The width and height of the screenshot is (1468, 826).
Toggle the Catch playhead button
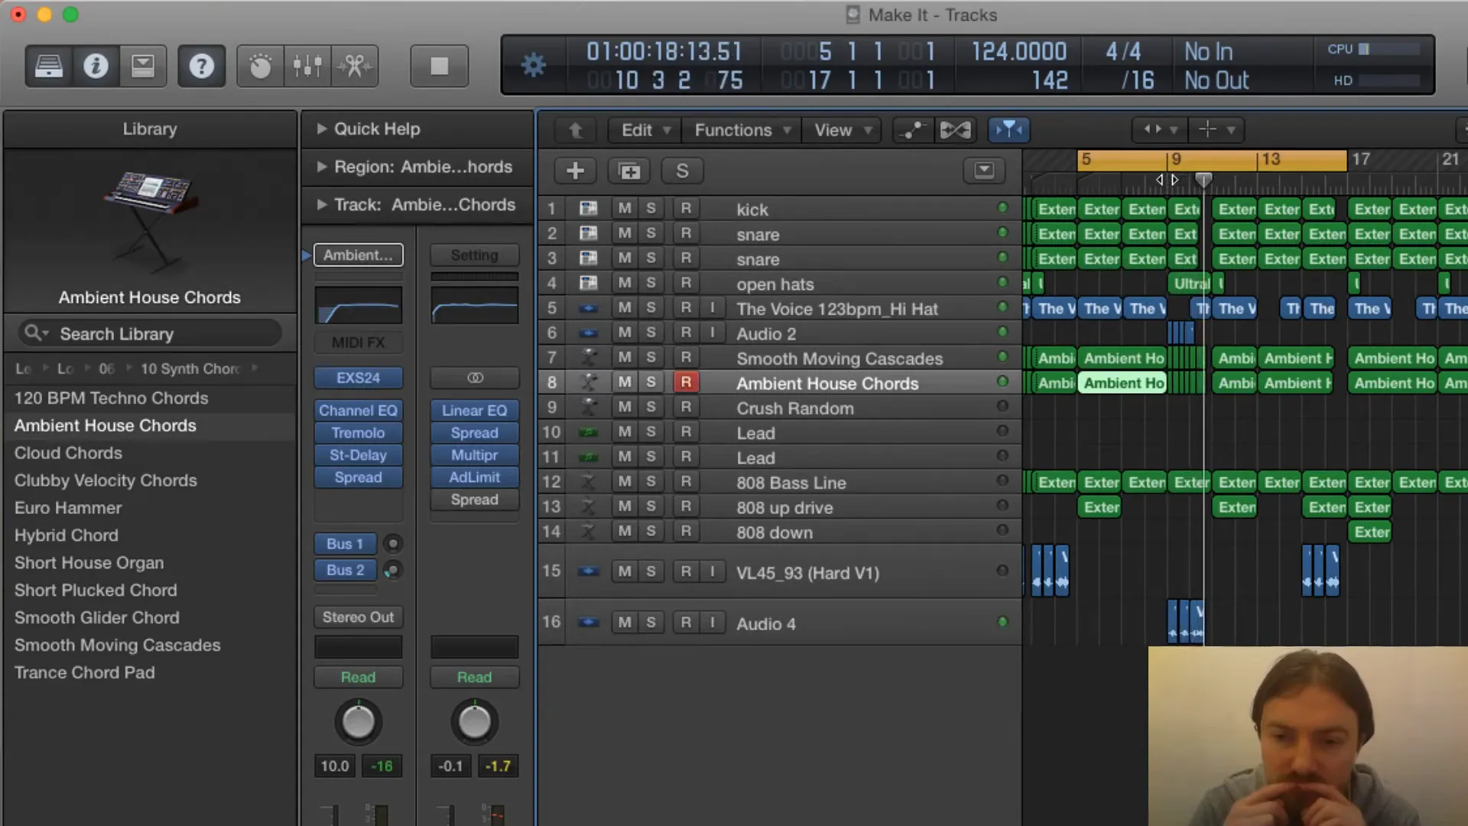1008,130
